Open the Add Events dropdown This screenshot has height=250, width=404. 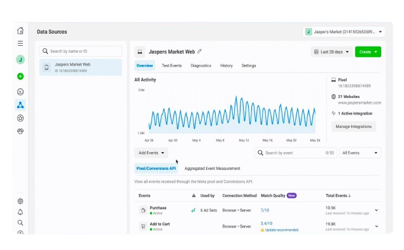151,153
